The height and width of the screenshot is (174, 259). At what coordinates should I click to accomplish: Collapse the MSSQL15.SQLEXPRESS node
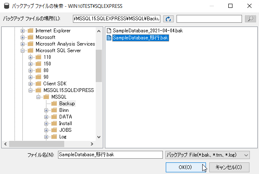(30, 90)
